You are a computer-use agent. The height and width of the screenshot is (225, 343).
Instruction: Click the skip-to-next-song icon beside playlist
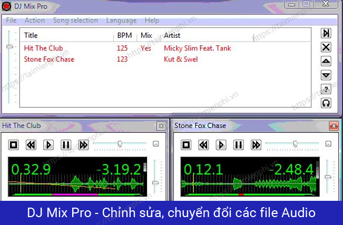tap(326, 34)
